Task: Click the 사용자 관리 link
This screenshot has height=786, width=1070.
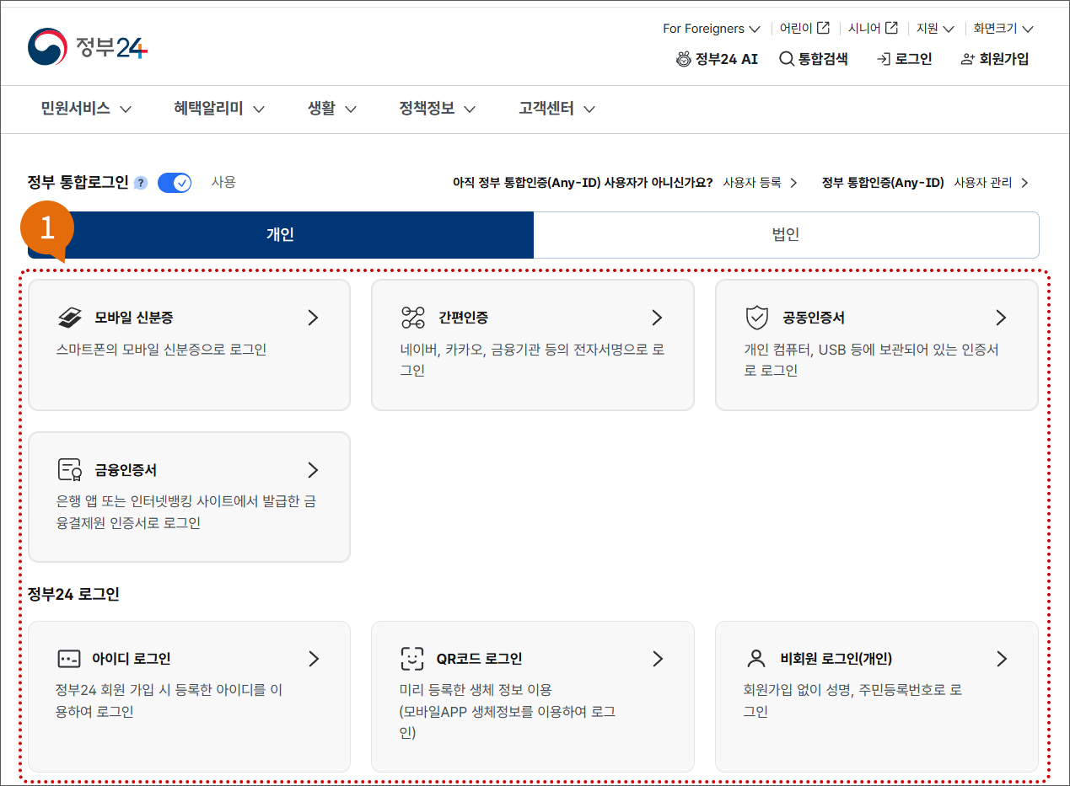Action: coord(992,183)
